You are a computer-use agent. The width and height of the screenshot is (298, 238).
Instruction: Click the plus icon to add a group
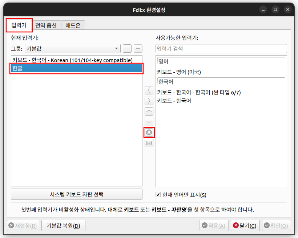pos(127,48)
